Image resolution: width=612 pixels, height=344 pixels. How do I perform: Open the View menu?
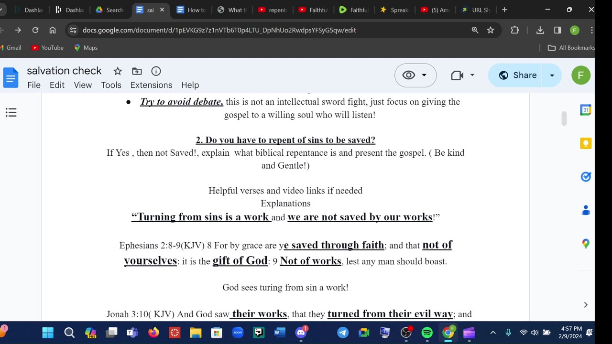coord(83,85)
